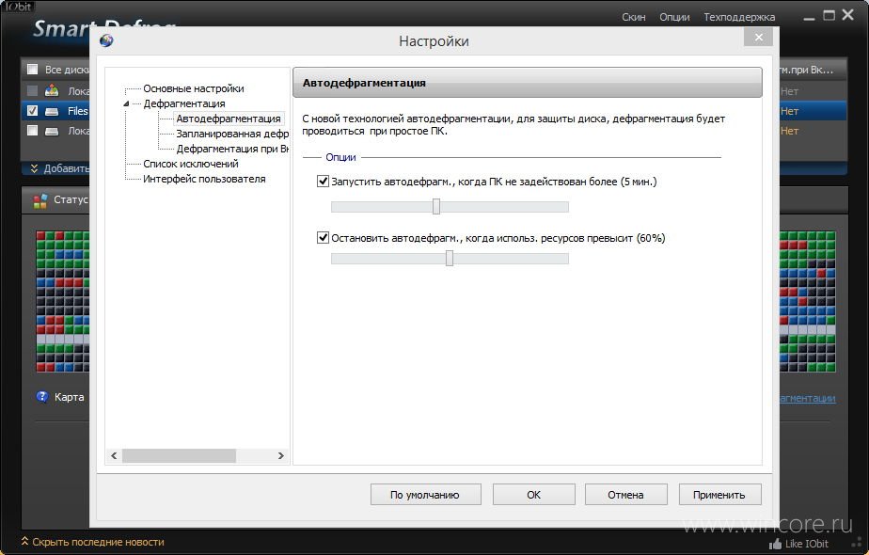Click the Статус tab in main window
The width and height of the screenshot is (869, 555).
coord(71,199)
